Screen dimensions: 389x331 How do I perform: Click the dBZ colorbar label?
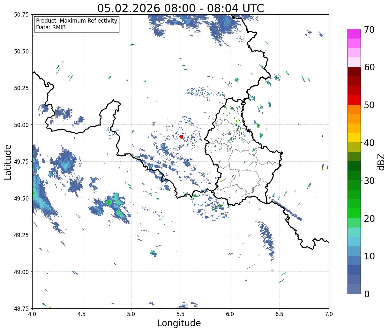pyautogui.click(x=381, y=162)
